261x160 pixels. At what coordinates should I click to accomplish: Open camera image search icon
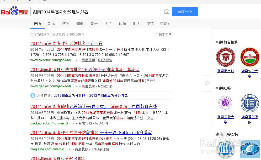167,12
